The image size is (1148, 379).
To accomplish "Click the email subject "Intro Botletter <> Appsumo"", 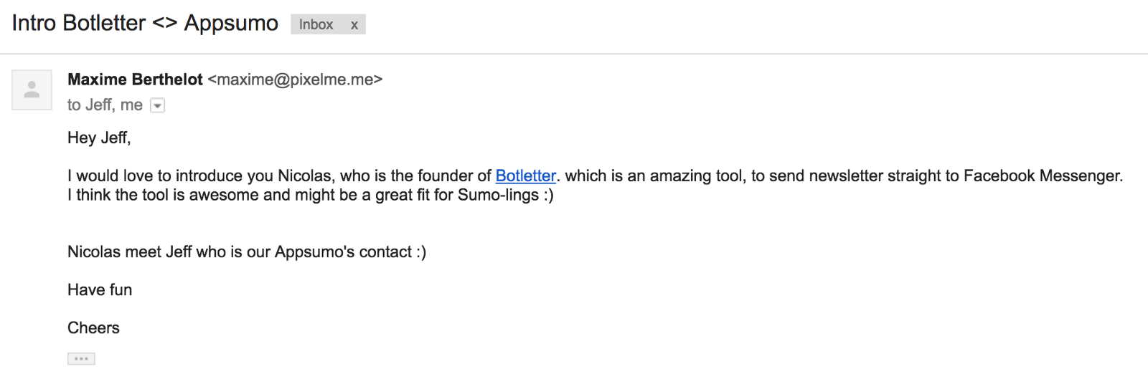I will click(x=145, y=24).
